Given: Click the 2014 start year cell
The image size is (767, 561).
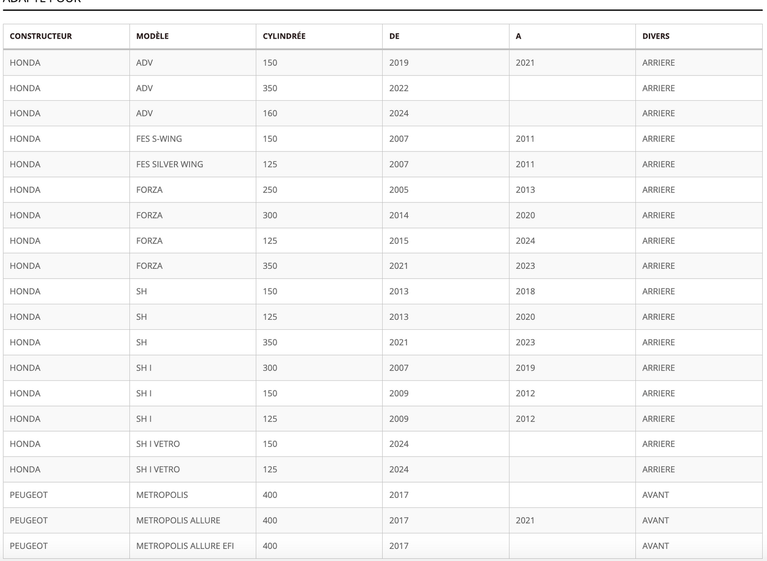Looking at the screenshot, I should tap(399, 215).
